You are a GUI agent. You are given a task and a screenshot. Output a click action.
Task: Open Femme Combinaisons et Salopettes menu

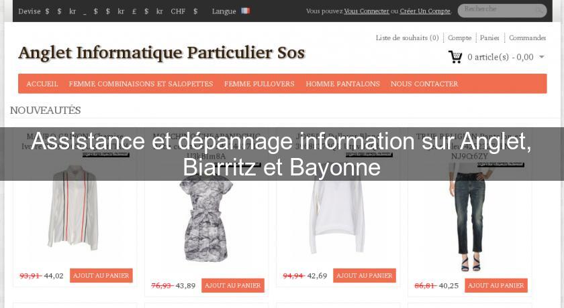[x=141, y=84]
